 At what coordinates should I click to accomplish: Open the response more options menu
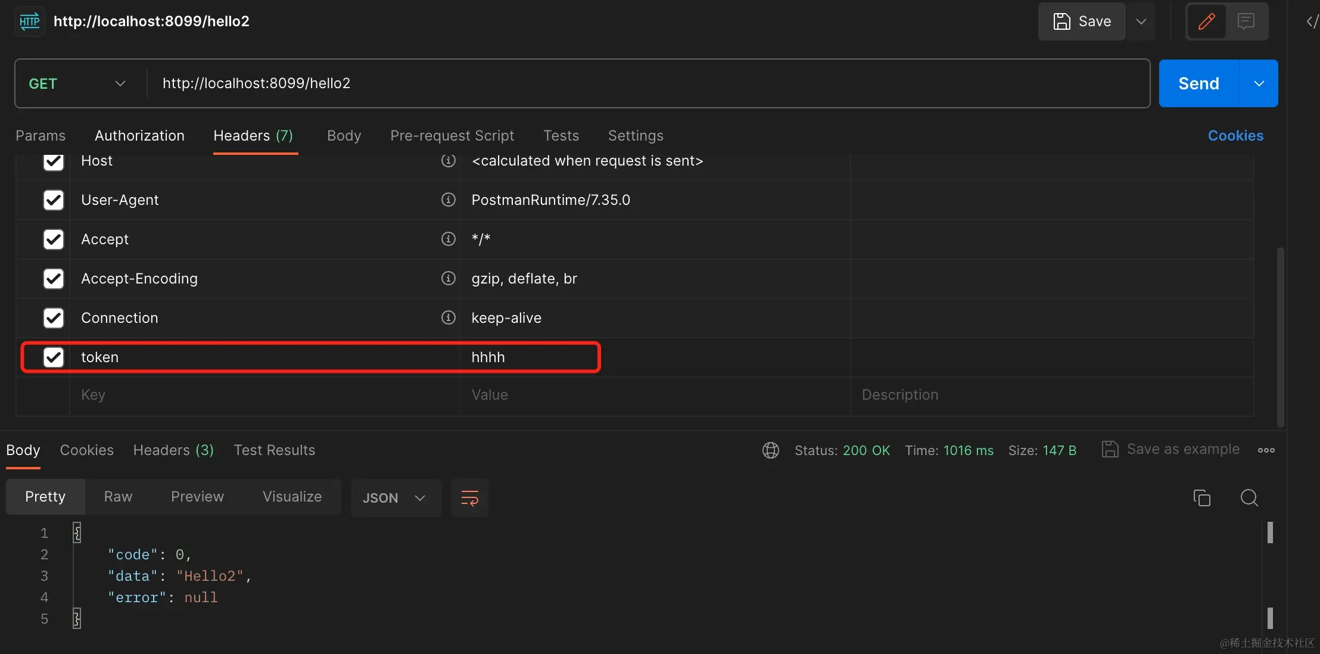[1266, 450]
